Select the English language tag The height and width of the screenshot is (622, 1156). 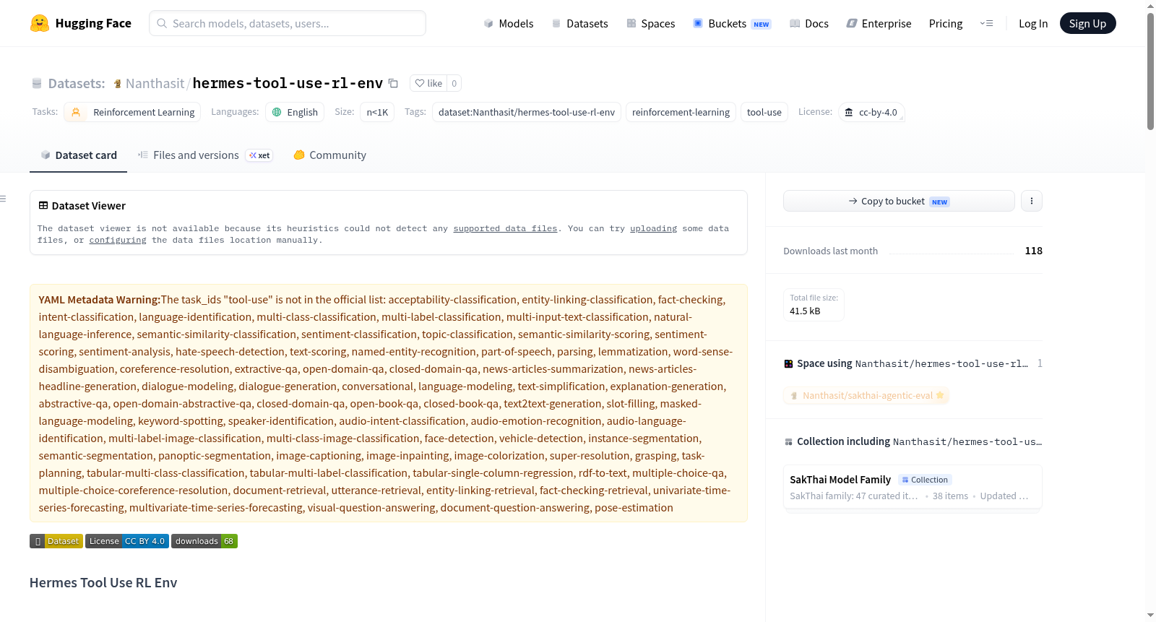[295, 112]
